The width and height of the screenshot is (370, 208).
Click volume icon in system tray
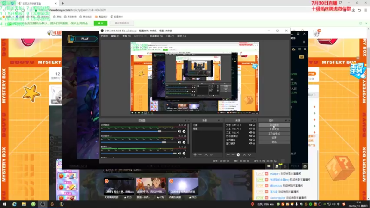[x=333, y=204]
